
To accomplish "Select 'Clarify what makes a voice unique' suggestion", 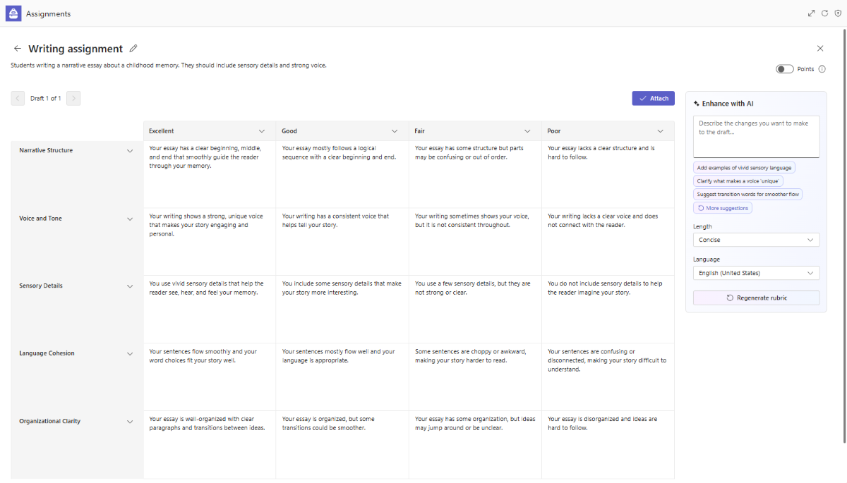I will pos(738,181).
